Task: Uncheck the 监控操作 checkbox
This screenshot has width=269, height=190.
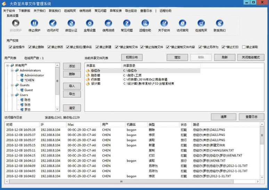Action: pos(10,47)
